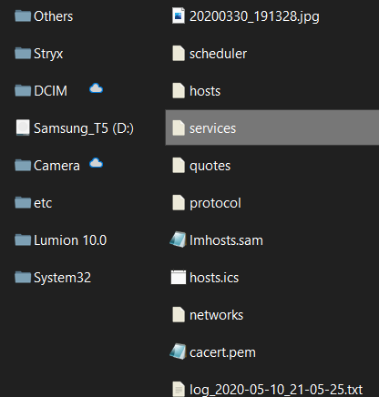Select the System32 folder label
379x397 pixels.
pyautogui.click(x=62, y=278)
